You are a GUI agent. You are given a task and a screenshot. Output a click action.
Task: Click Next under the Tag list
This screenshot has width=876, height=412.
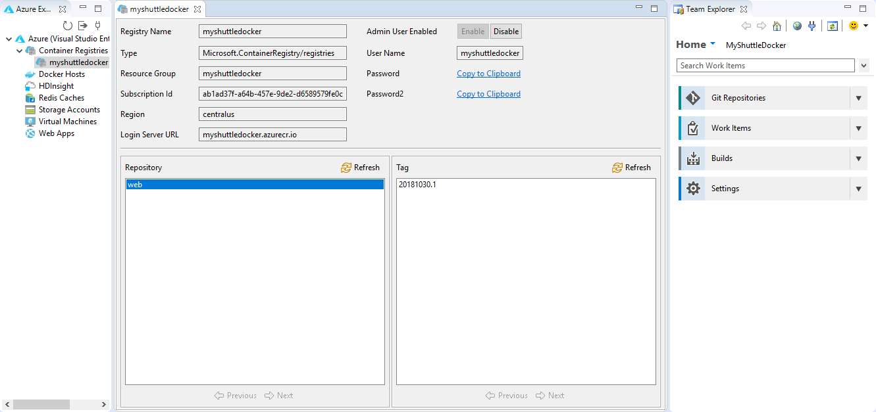coord(550,396)
